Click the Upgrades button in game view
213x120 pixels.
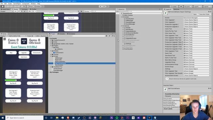pyautogui.click(x=24, y=53)
